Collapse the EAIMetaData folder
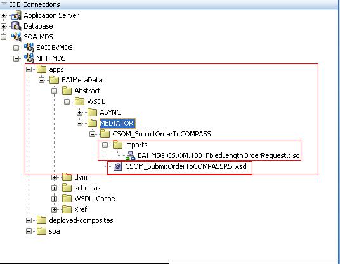The width and height of the screenshot is (340, 264). pyautogui.click(x=41, y=80)
